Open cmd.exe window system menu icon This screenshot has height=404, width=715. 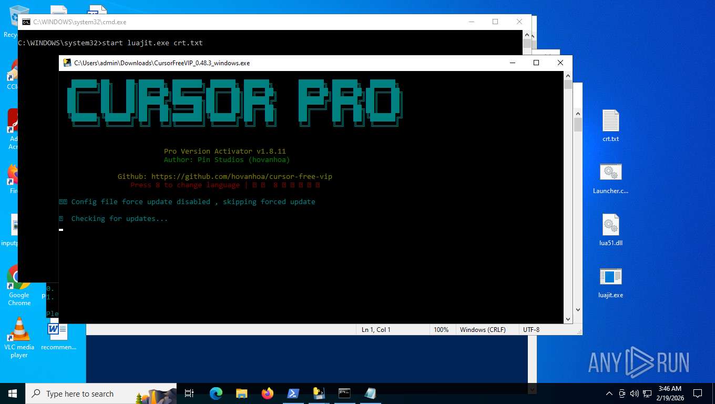(26, 22)
